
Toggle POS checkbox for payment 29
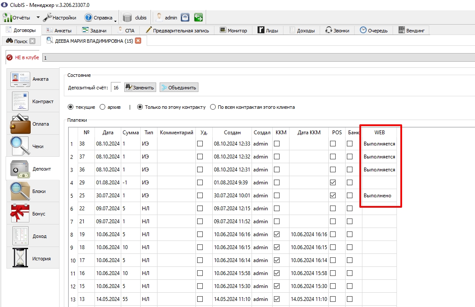pyautogui.click(x=333, y=183)
